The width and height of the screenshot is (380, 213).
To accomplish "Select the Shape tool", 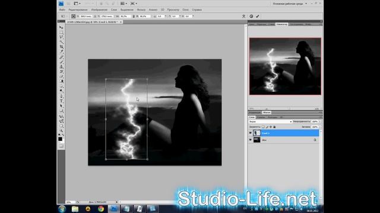I will 61,111.
